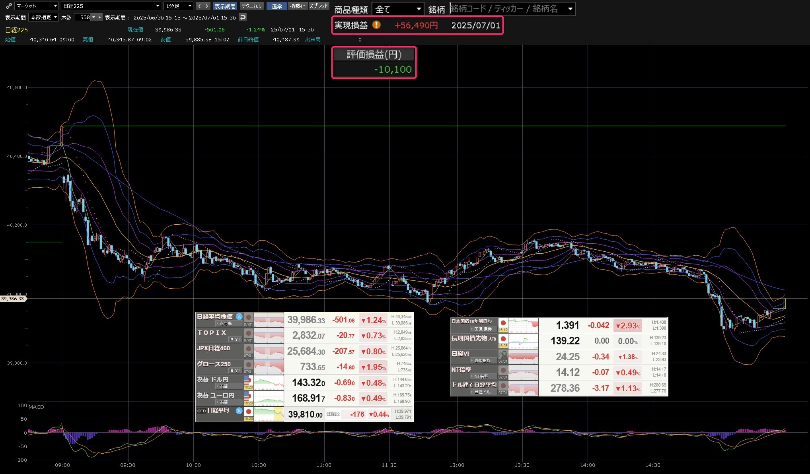Open the 商品種類 全て dropdown

point(397,9)
